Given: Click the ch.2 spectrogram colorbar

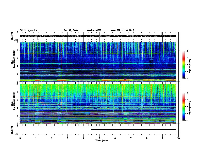Looking at the screenshot, I should coord(184,107).
